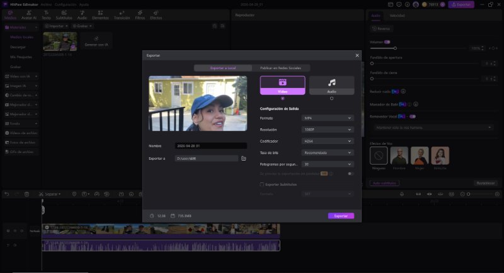This screenshot has height=273, width=504.
Task: Select the Video output type card
Action: (x=282, y=86)
